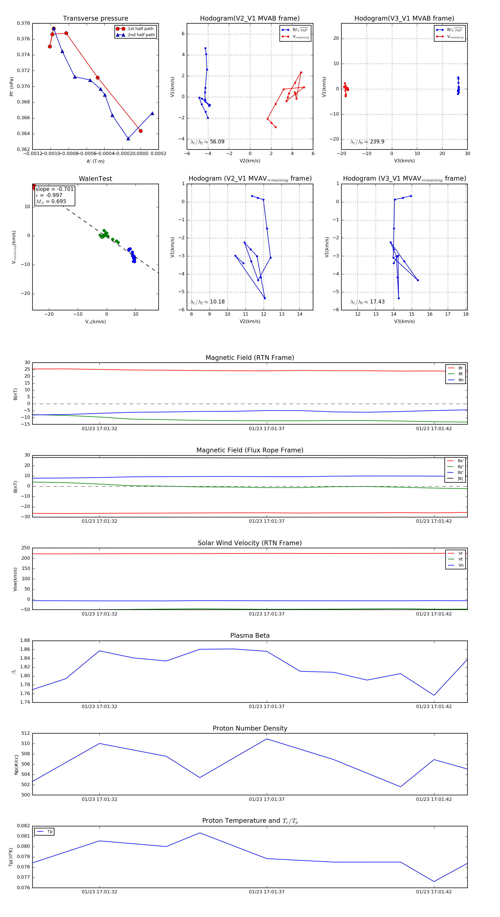Viewport: 500px width, 917px height.
Task: Click the "Hodogram(V3_V1 MVAB frame)" title
Action: click(404, 19)
